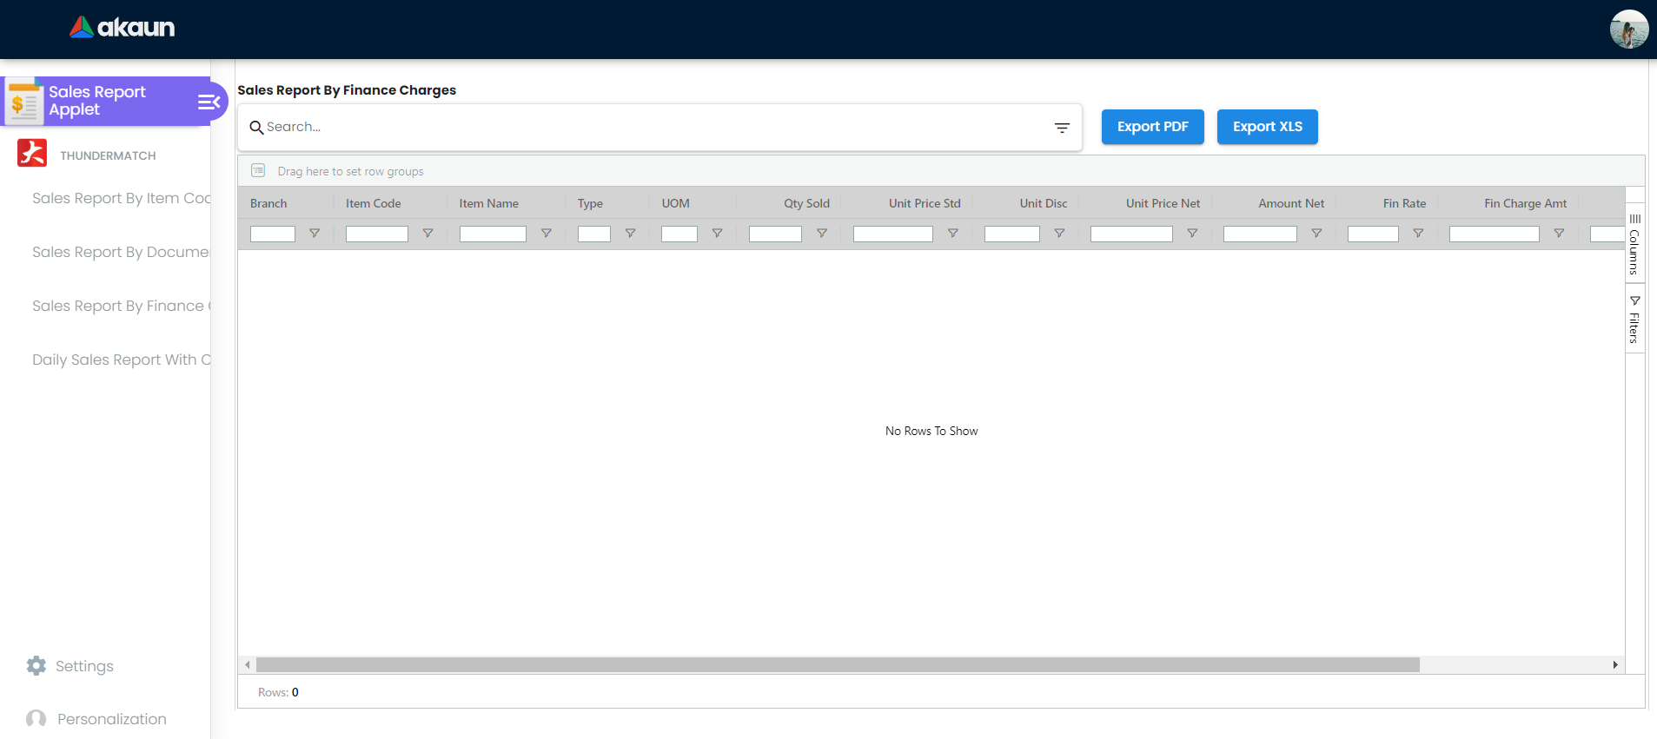Click the akaun logo

coord(123,28)
